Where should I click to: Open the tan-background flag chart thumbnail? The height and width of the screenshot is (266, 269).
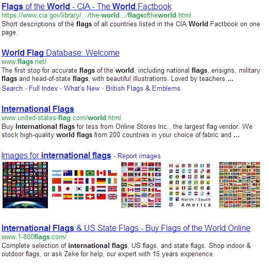tap(240, 185)
